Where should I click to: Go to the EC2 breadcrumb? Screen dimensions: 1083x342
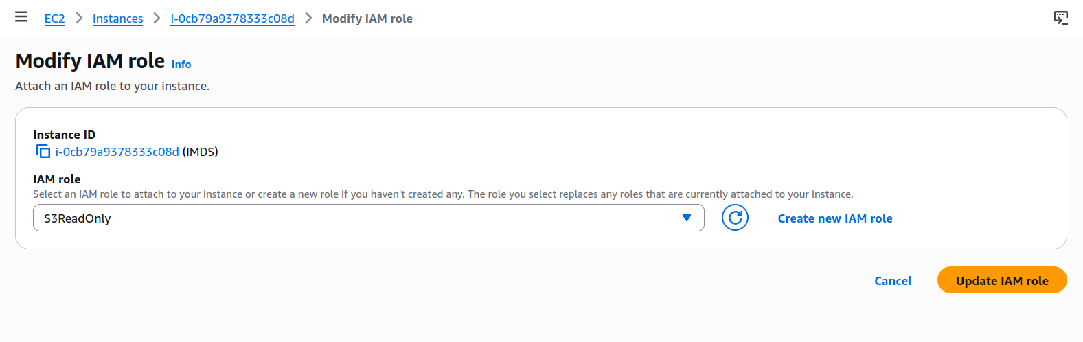[55, 19]
